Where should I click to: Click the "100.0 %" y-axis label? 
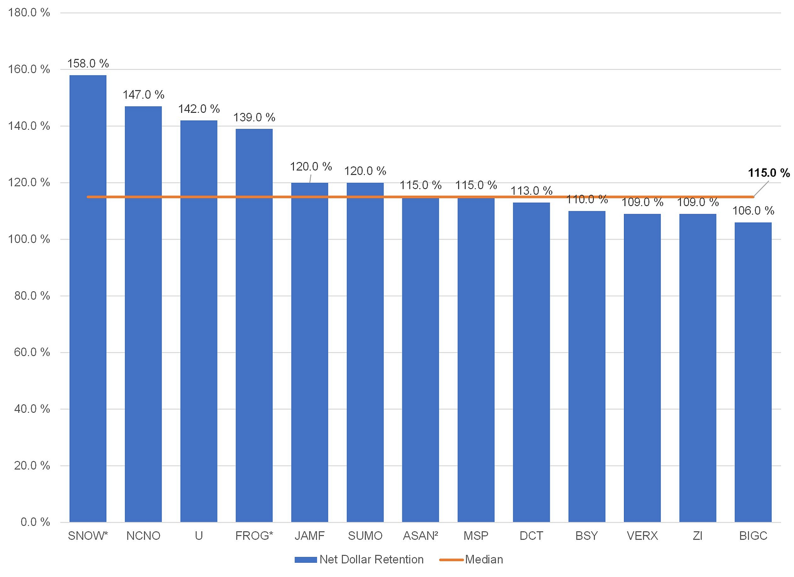pyautogui.click(x=29, y=239)
